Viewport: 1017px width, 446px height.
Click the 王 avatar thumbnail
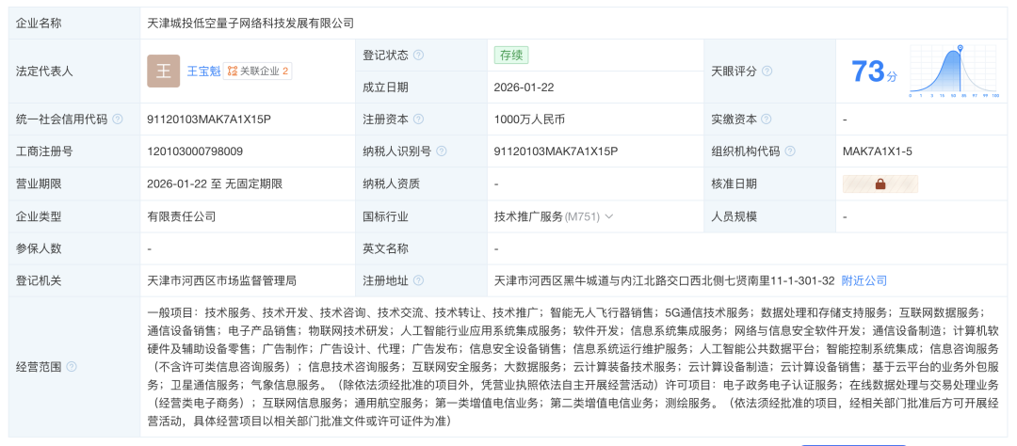pyautogui.click(x=164, y=72)
